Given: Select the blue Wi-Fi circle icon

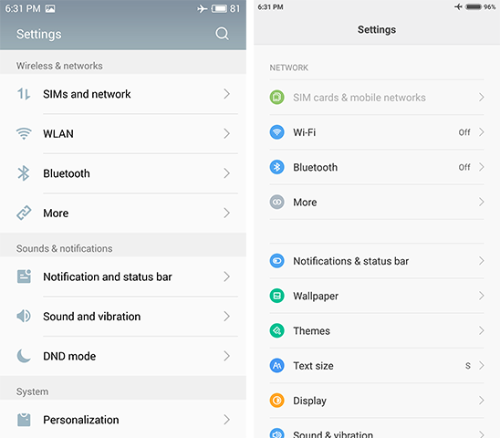Looking at the screenshot, I should point(276,132).
